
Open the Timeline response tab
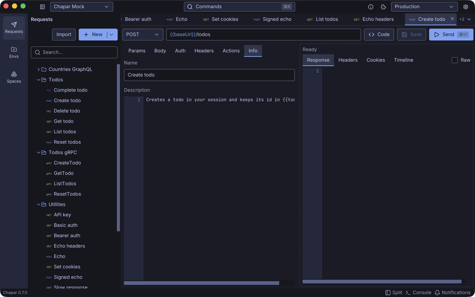tap(403, 60)
